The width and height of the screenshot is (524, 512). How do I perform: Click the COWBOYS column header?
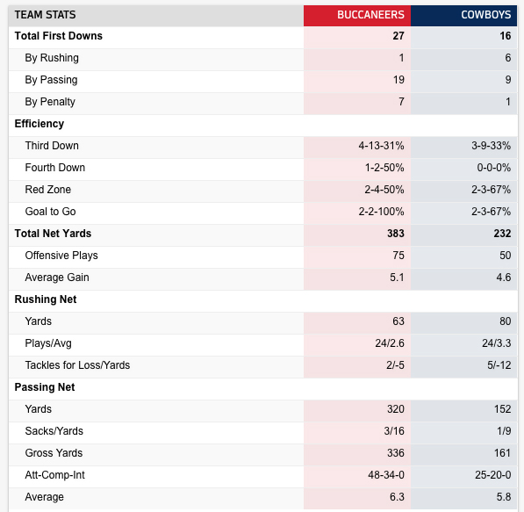click(463, 15)
